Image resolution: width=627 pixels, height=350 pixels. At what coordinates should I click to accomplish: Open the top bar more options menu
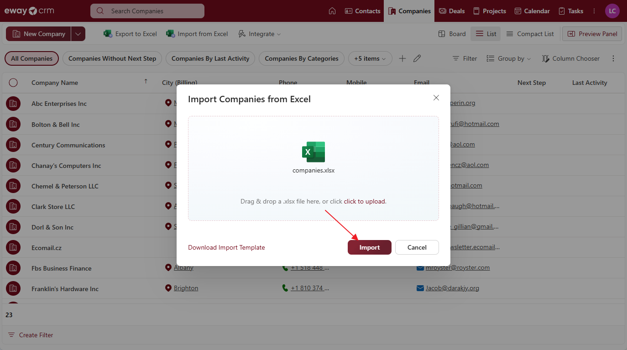594,11
